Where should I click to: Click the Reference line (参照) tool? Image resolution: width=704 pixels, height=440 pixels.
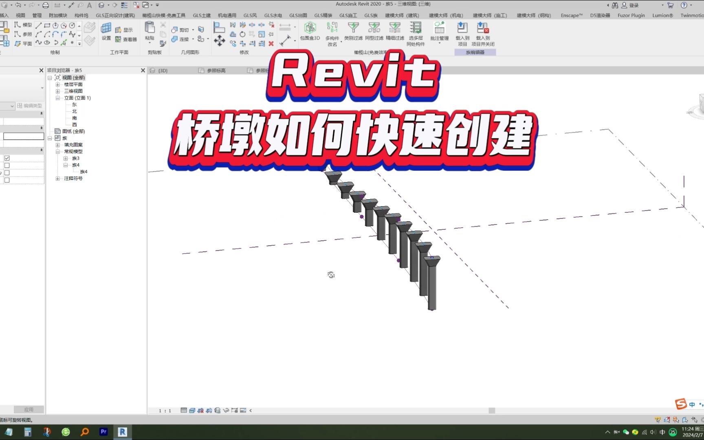(x=23, y=34)
